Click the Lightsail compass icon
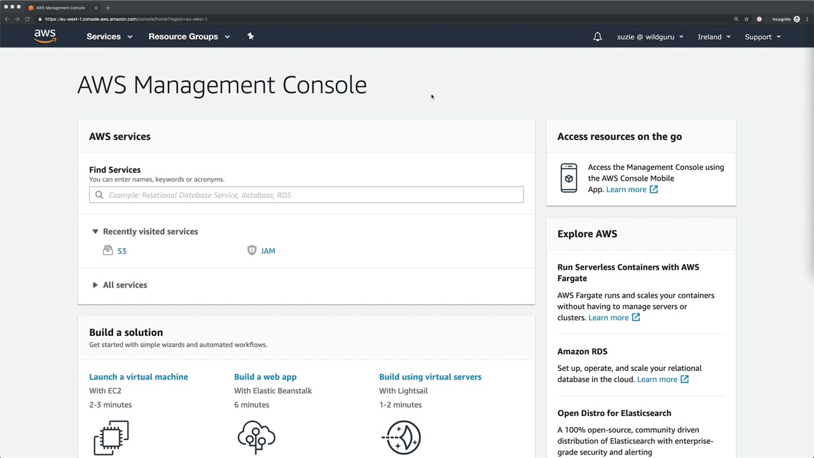Screen dimensions: 814x458 [402, 437]
